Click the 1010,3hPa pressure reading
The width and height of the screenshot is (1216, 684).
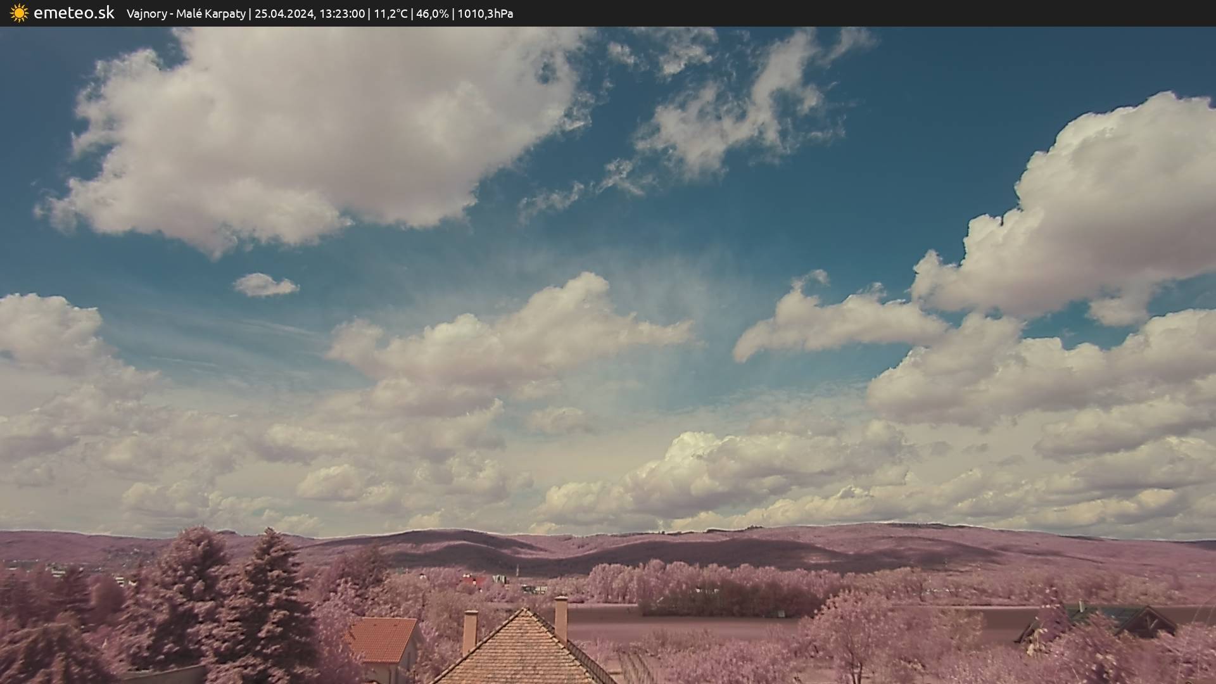[485, 14]
